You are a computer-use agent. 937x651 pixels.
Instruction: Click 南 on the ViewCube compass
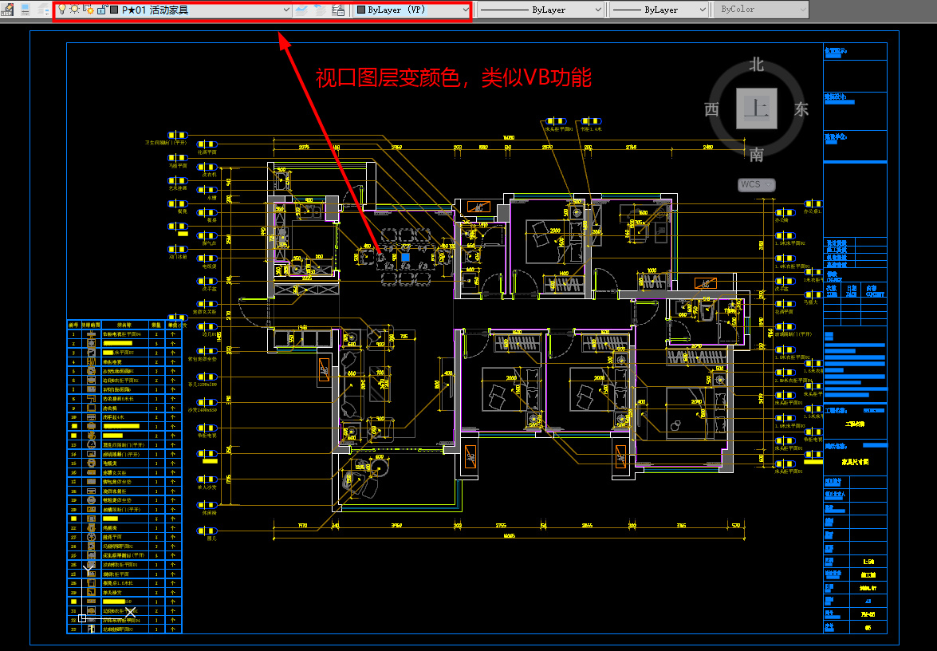pyautogui.click(x=757, y=155)
